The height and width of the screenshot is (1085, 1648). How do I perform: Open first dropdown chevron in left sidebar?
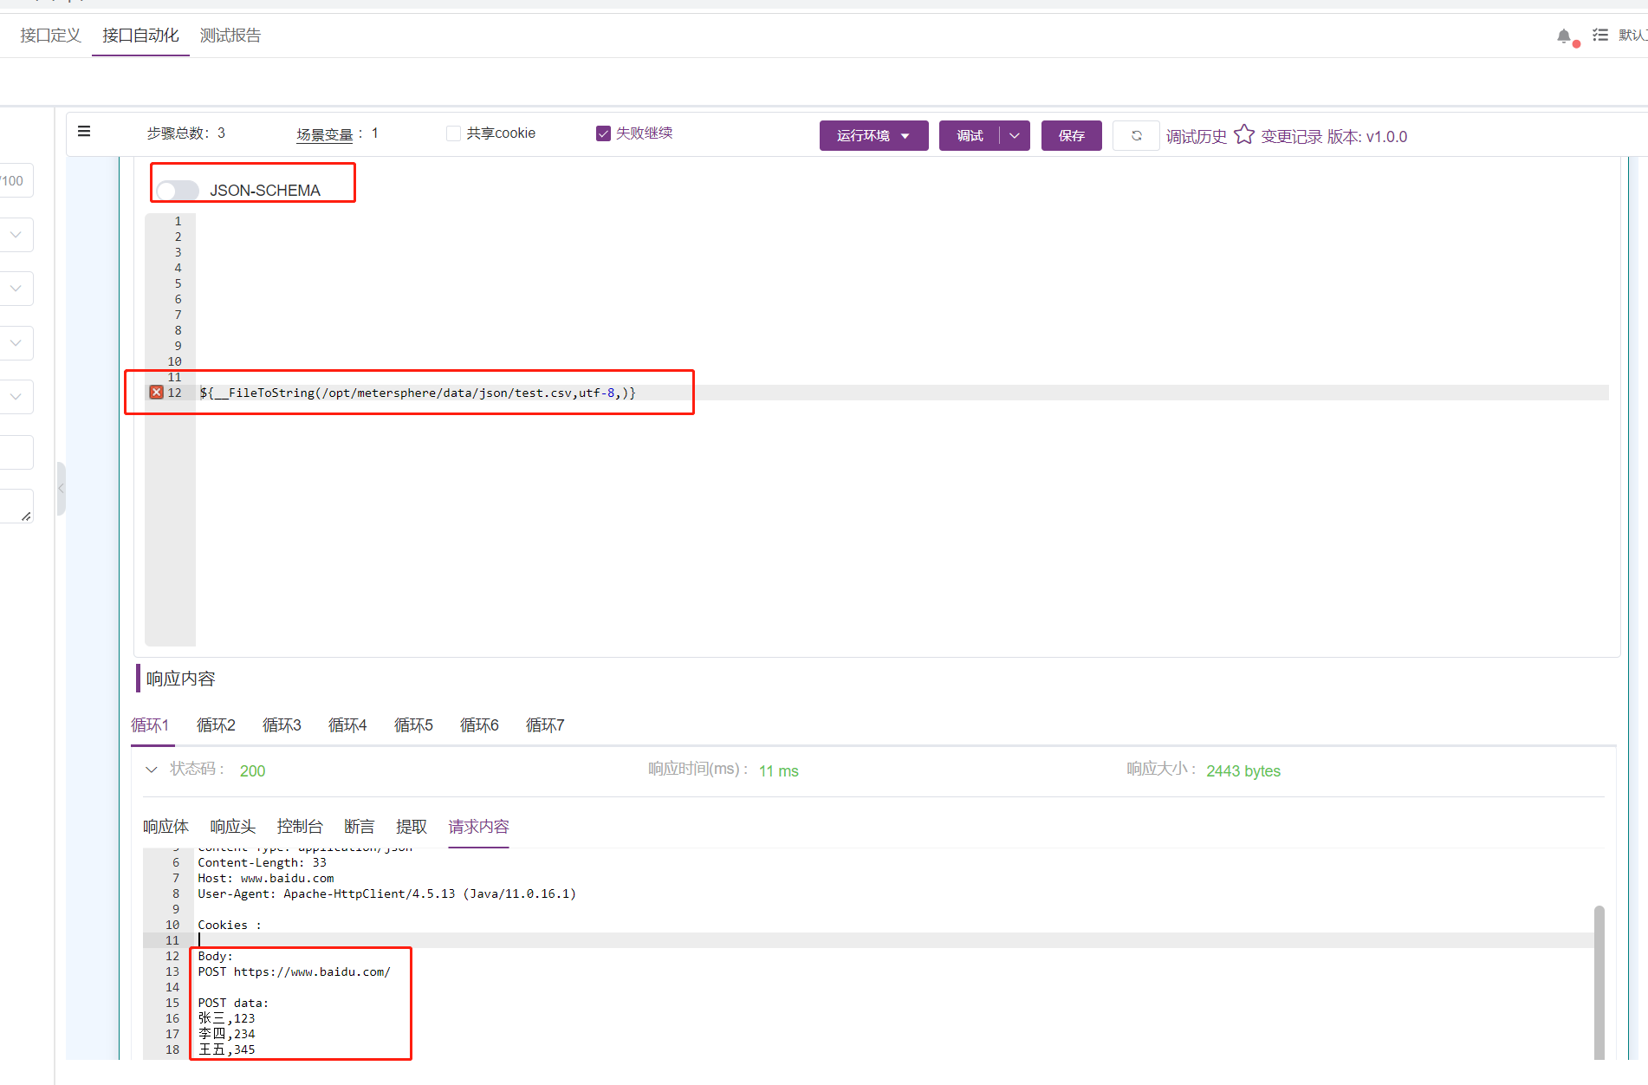coord(16,235)
